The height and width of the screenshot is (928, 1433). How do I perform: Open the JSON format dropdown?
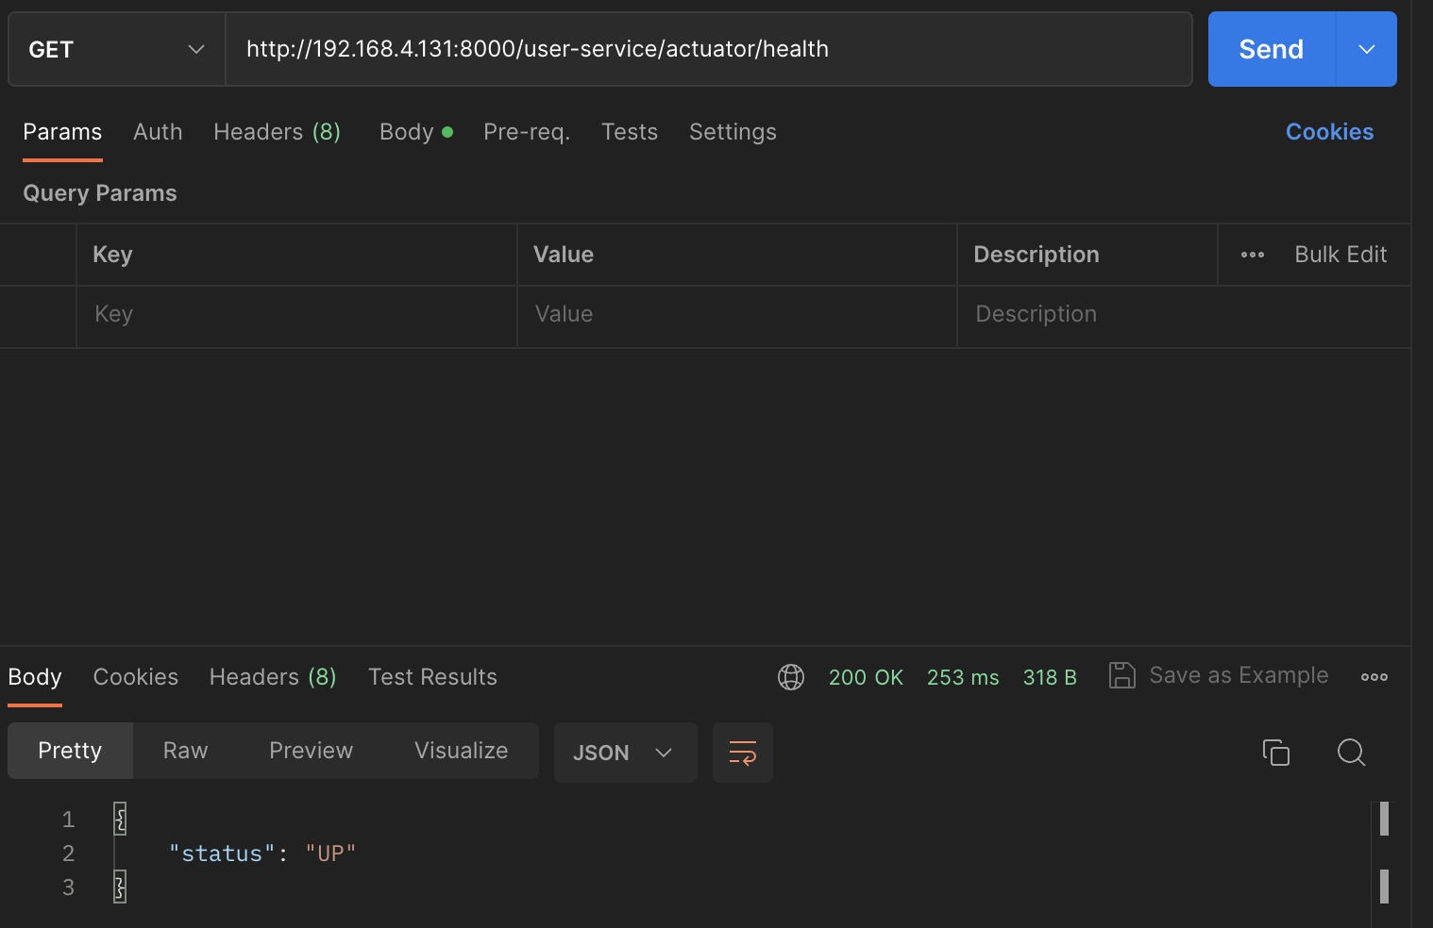click(x=625, y=753)
